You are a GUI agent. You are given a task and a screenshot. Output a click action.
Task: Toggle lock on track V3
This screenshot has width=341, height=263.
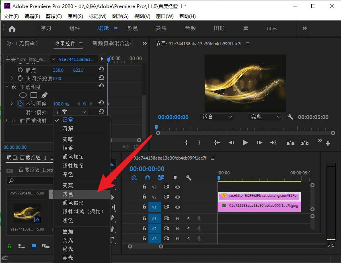[x=144, y=187]
